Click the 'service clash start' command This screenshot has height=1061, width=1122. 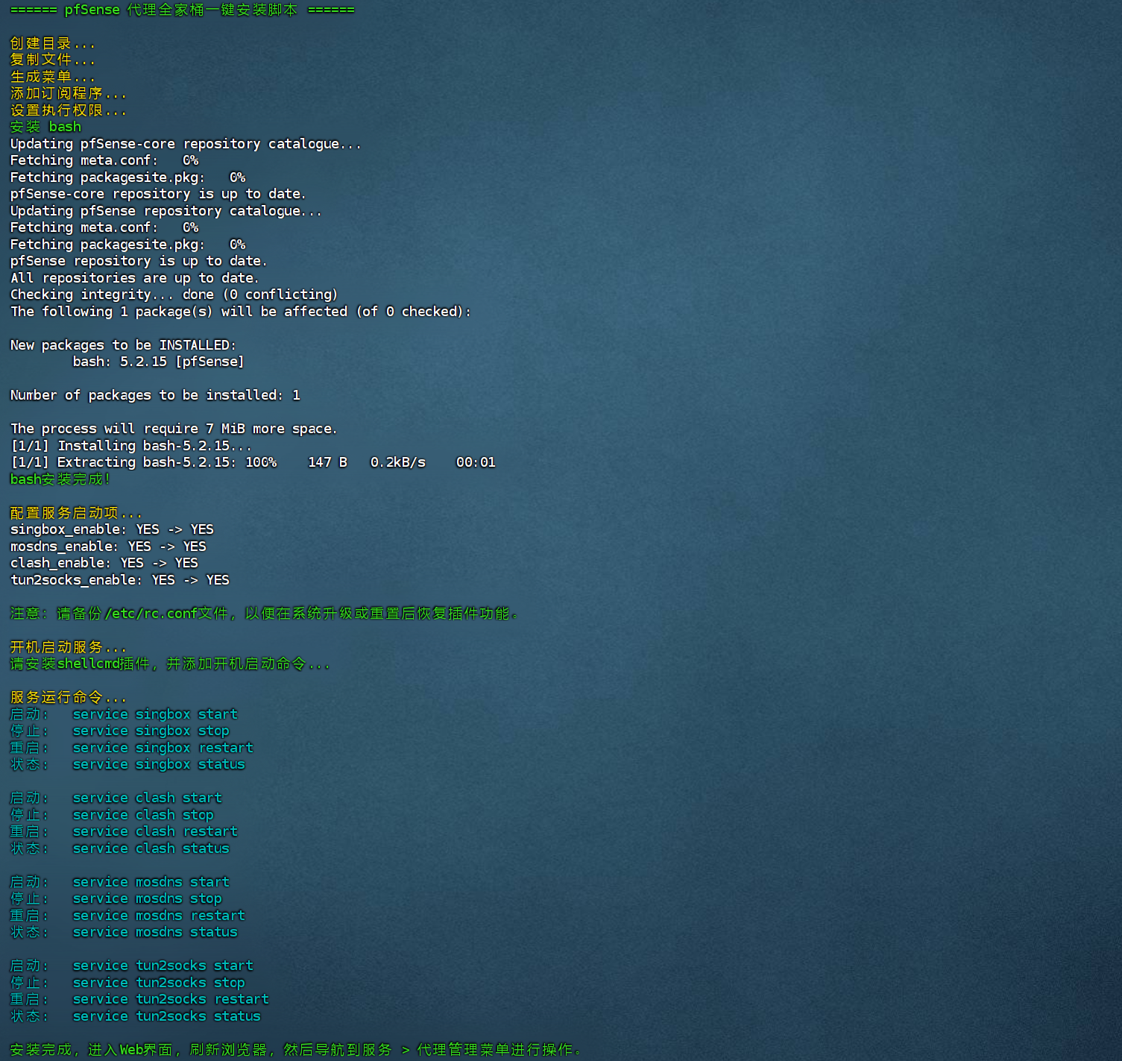[x=147, y=798]
